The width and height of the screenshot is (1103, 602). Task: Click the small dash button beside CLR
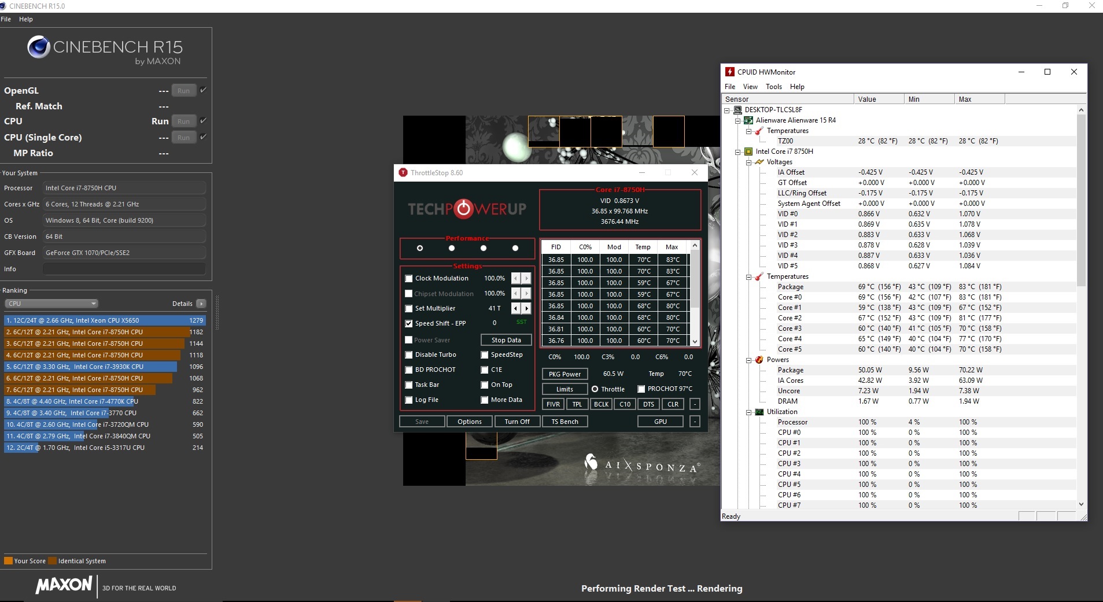(x=695, y=404)
